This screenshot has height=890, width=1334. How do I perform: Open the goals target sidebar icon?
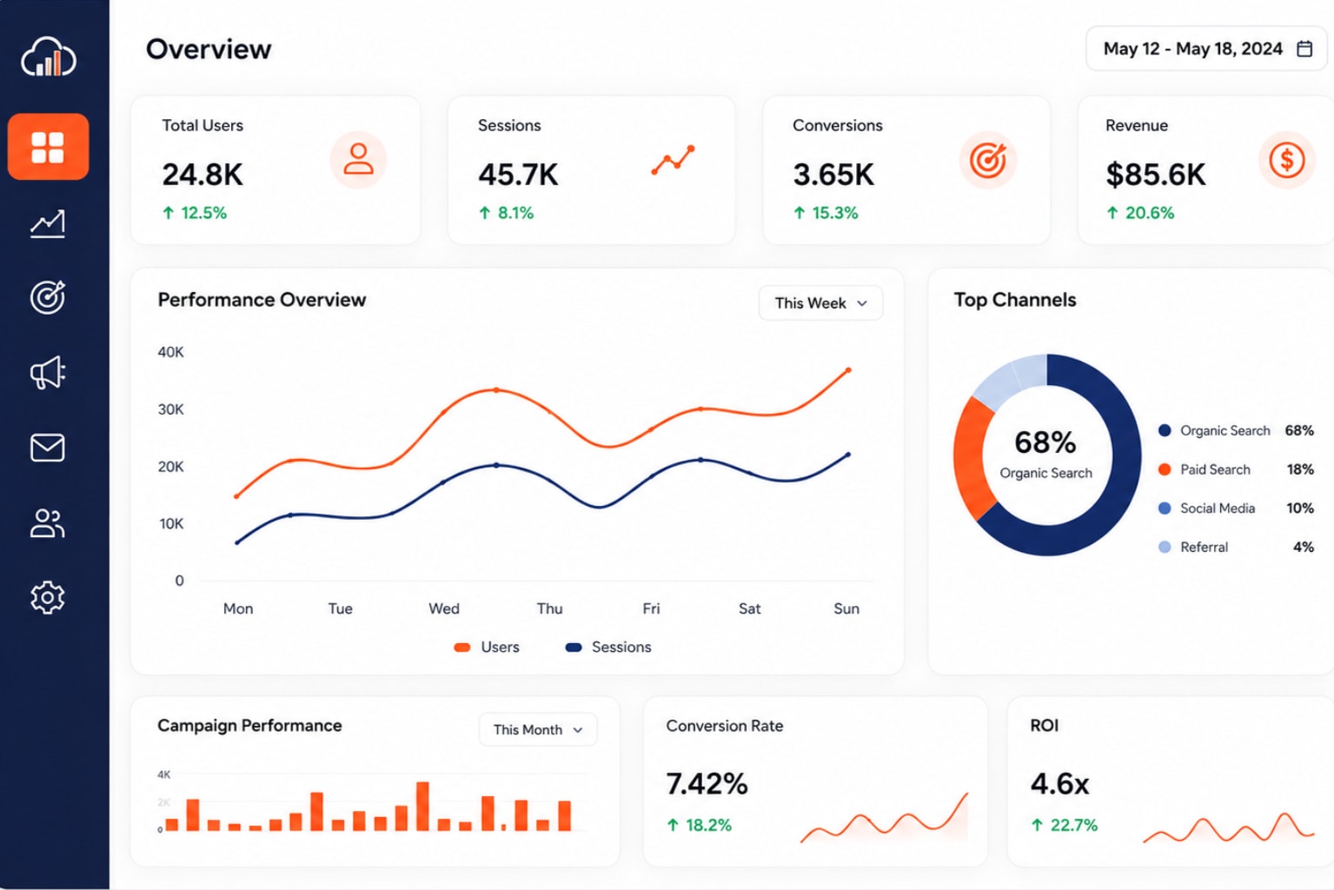[x=48, y=297]
